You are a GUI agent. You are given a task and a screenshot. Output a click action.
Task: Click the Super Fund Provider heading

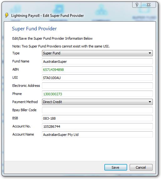click(x=34, y=28)
